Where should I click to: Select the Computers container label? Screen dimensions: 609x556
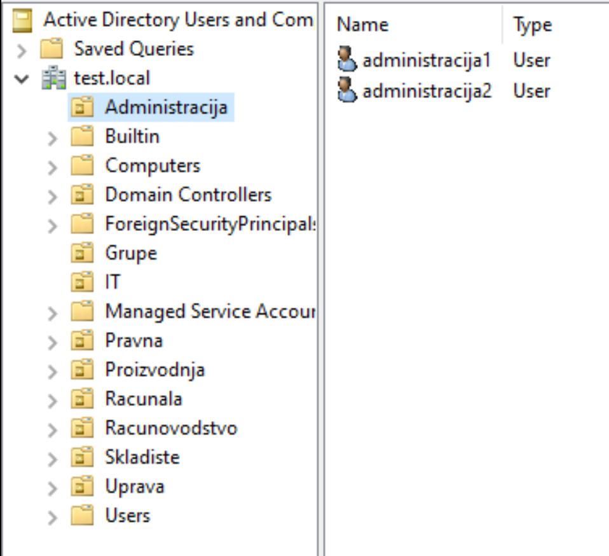(153, 166)
